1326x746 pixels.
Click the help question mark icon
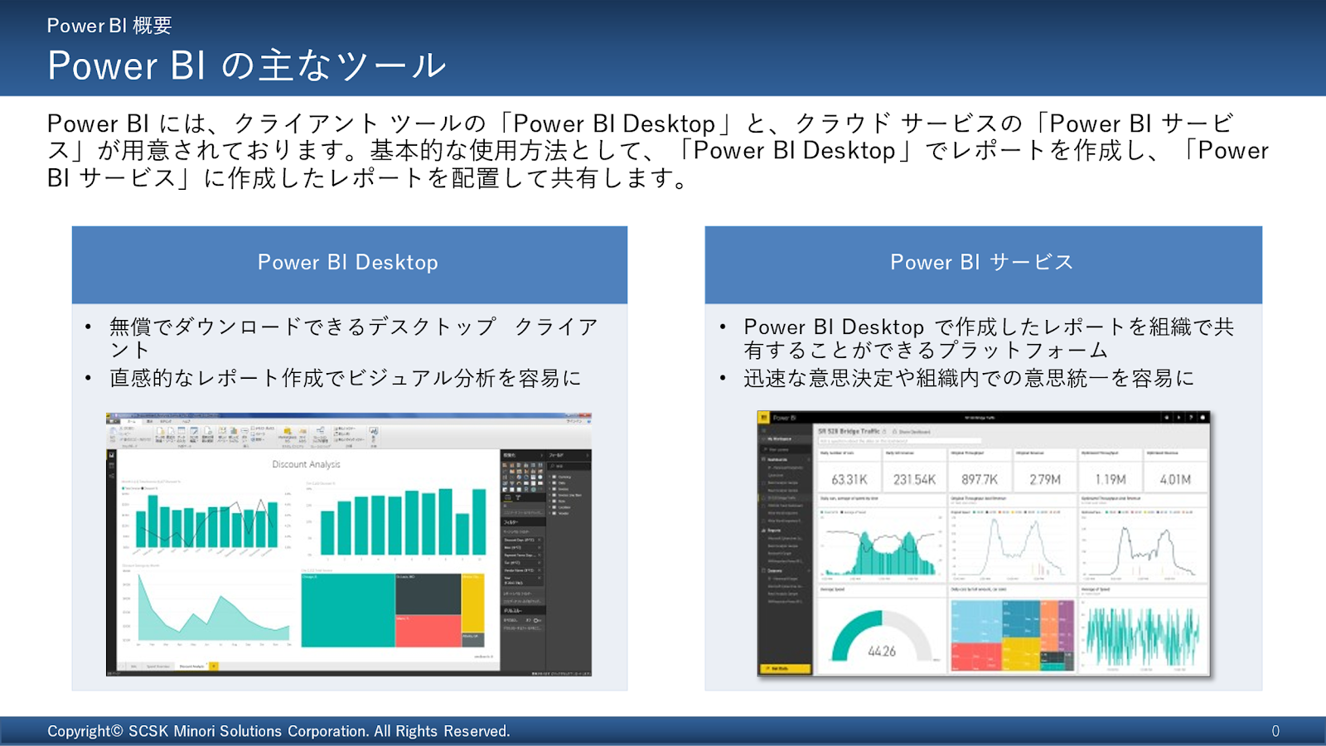point(1191,418)
